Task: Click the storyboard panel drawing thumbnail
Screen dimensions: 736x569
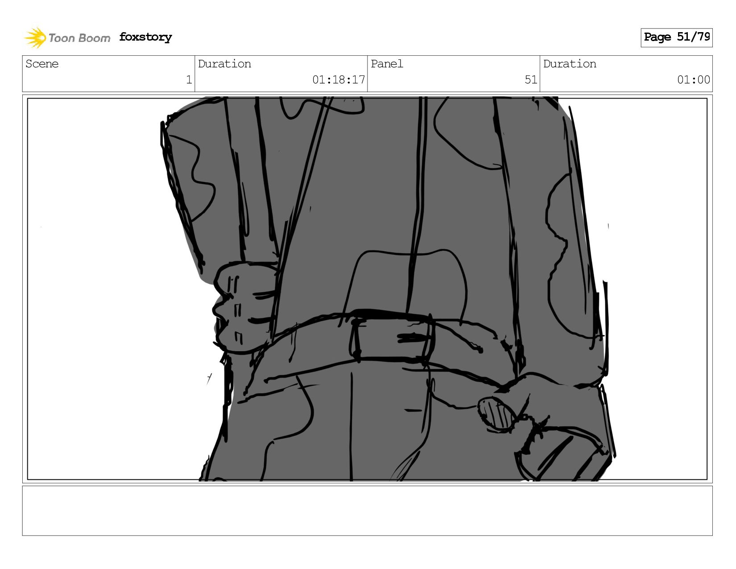Action: pyautogui.click(x=367, y=289)
